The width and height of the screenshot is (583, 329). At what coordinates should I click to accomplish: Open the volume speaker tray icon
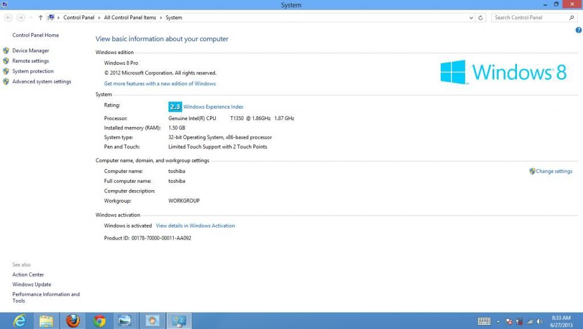click(540, 322)
